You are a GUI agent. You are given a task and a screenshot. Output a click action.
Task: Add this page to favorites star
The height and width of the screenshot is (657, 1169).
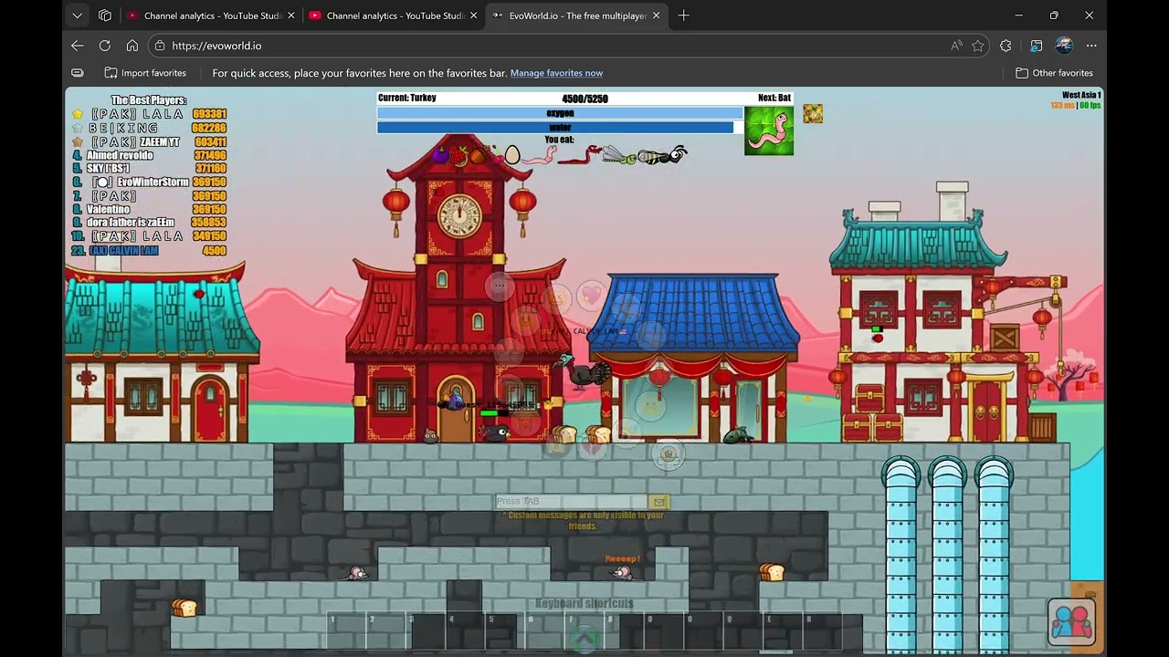978,46
